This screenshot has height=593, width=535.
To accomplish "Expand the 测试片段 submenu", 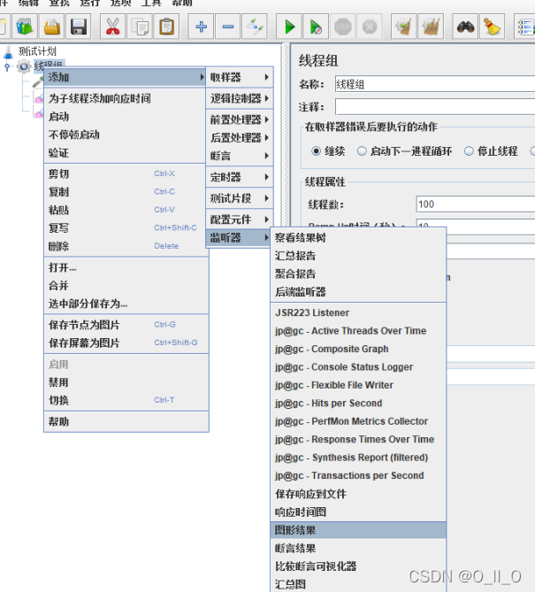I will click(239, 198).
